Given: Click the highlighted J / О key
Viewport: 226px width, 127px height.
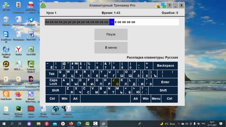Looking at the screenshot, I should pyautogui.click(x=115, y=82).
